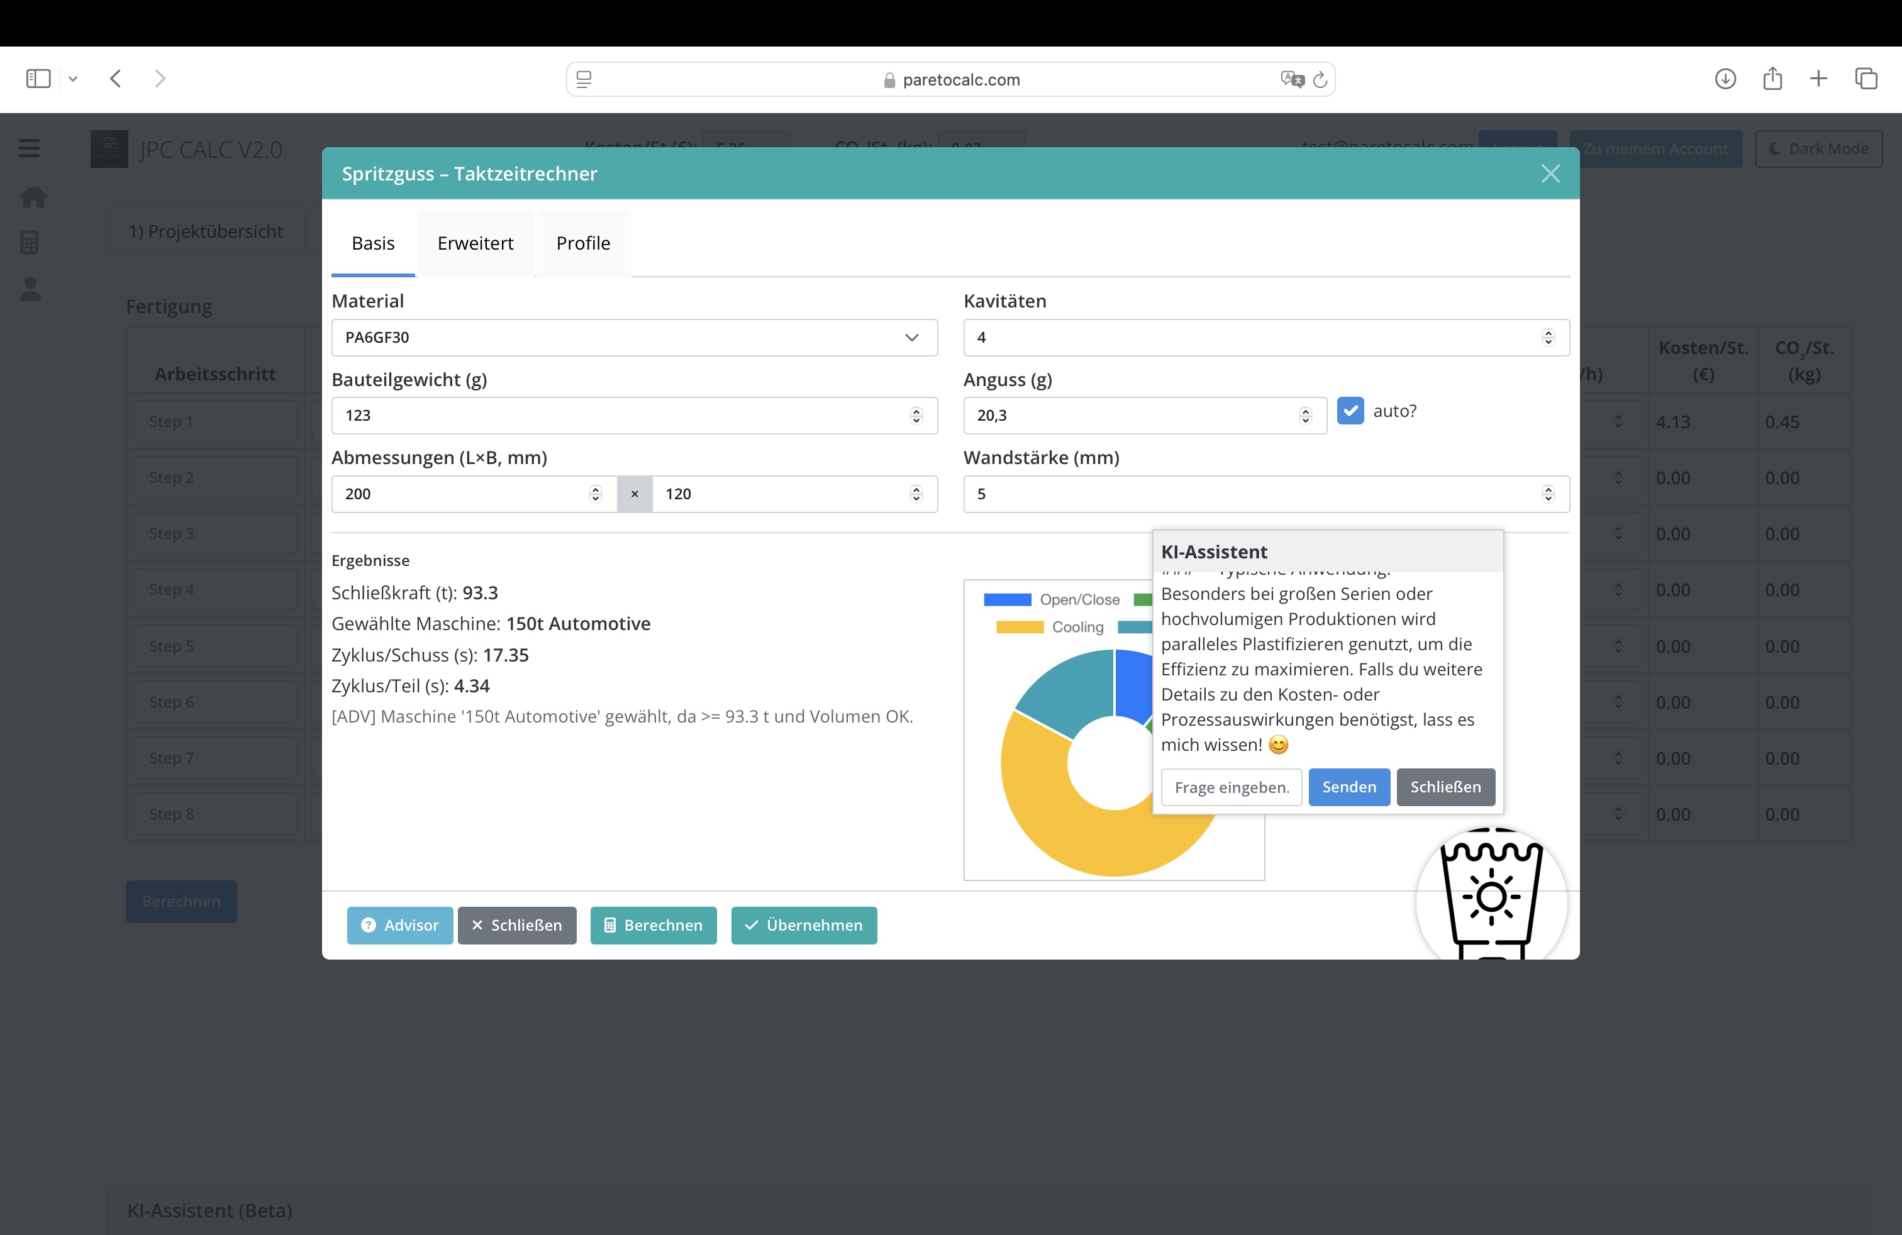This screenshot has width=1902, height=1235.
Task: Toggle the Open/Close blue legend swatch
Action: point(1007,599)
